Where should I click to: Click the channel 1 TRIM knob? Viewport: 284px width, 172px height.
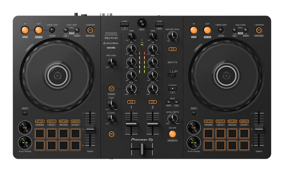coord(131,36)
